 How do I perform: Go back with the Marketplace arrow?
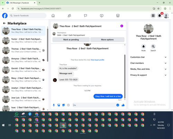click(x=4, y=23)
